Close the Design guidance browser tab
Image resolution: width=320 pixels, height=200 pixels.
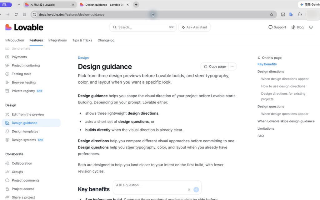click(x=128, y=4)
